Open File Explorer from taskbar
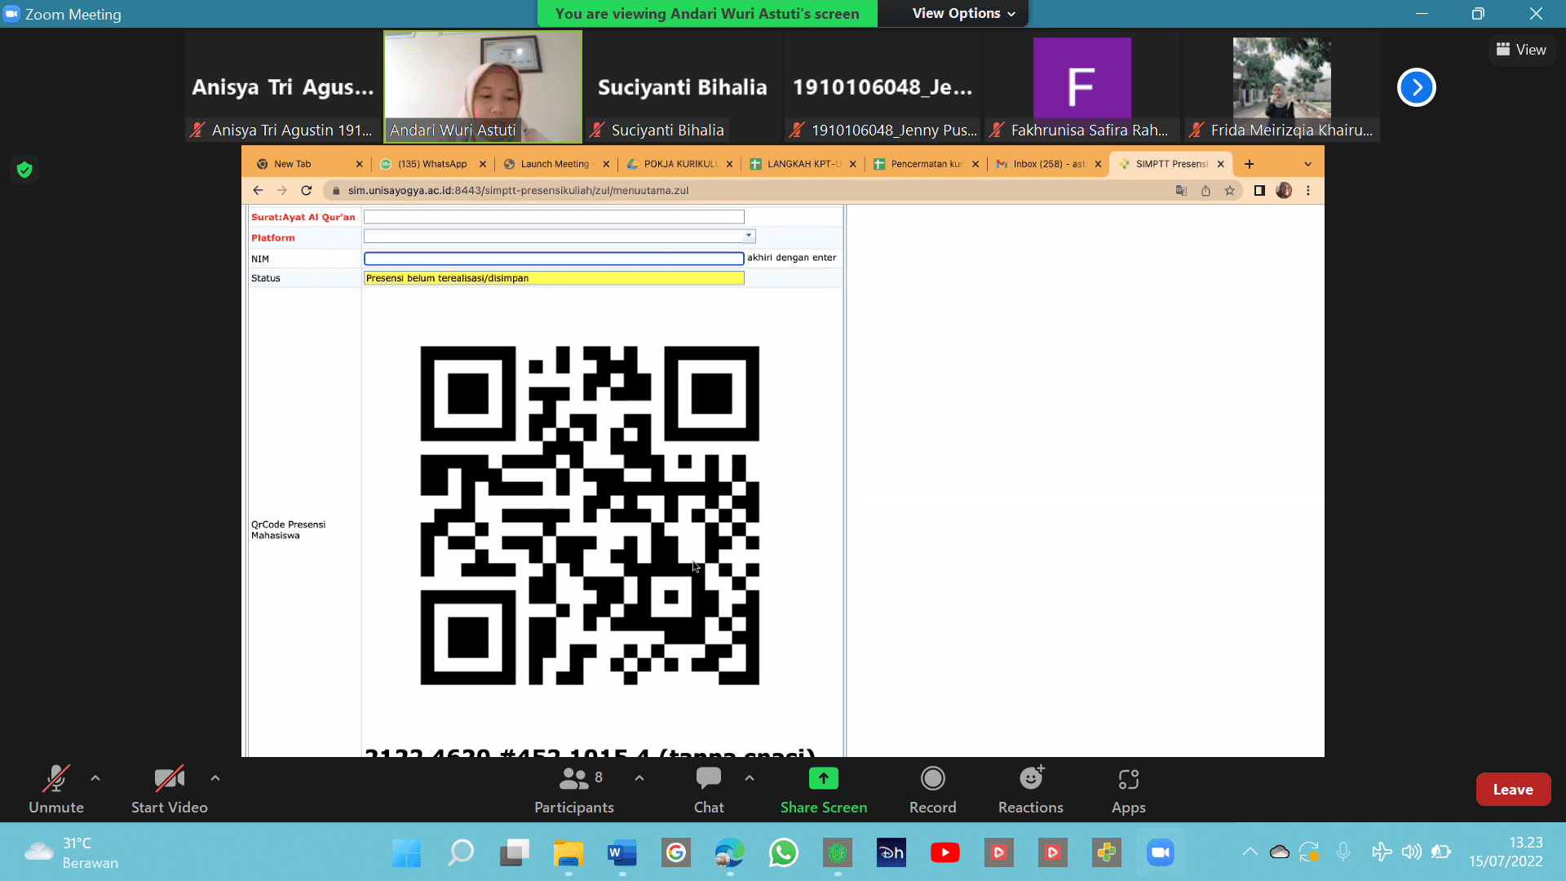1566x881 pixels. tap(568, 853)
